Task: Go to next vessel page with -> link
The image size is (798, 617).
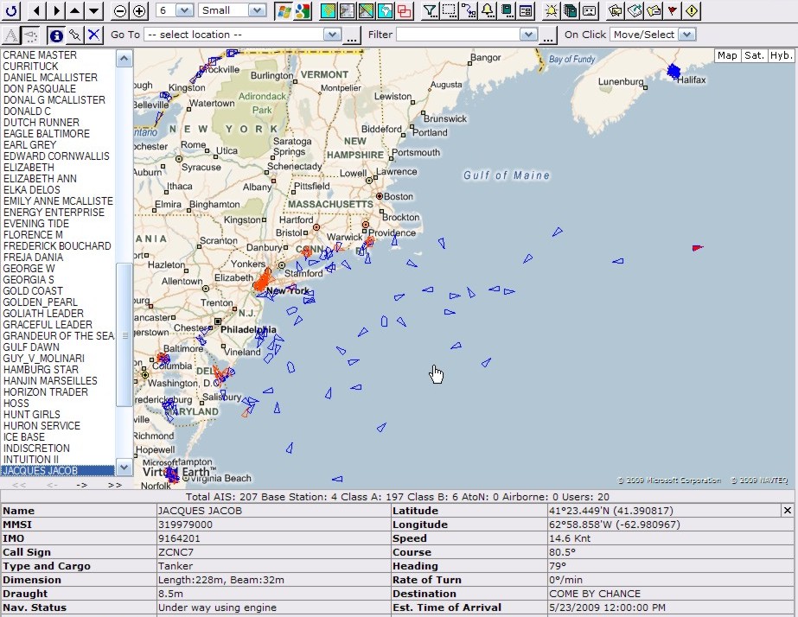Action: [81, 485]
